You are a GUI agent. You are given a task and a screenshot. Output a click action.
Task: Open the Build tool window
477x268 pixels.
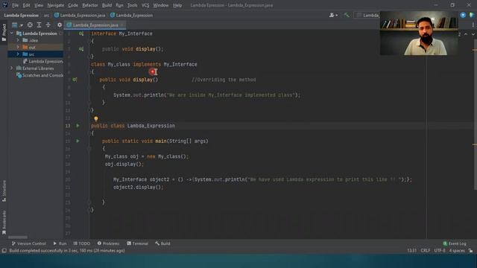162,243
